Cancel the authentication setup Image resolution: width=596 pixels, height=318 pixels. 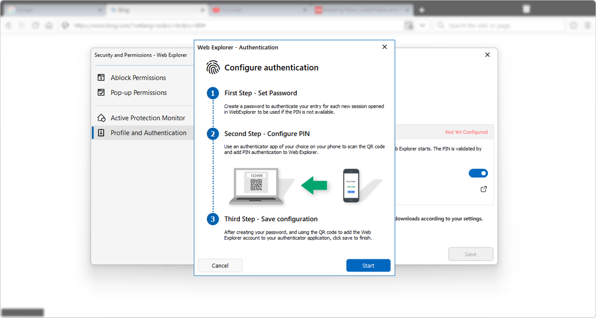(x=220, y=265)
